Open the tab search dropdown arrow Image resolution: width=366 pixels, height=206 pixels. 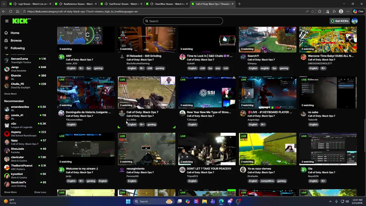(3, 4)
